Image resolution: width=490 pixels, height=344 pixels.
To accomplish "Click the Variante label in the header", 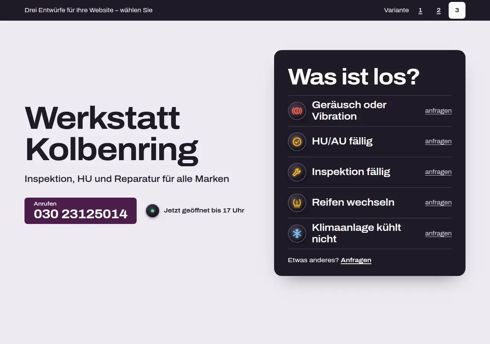I will point(397,10).
